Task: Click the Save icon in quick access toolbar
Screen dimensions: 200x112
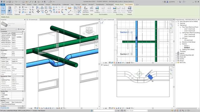Action: 10,2
